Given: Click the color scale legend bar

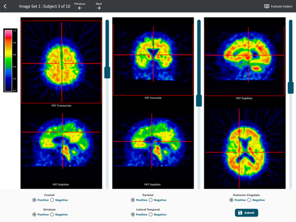Looking at the screenshot, I should [x=8, y=61].
